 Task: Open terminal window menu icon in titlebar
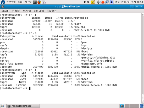click(x=3, y=7)
